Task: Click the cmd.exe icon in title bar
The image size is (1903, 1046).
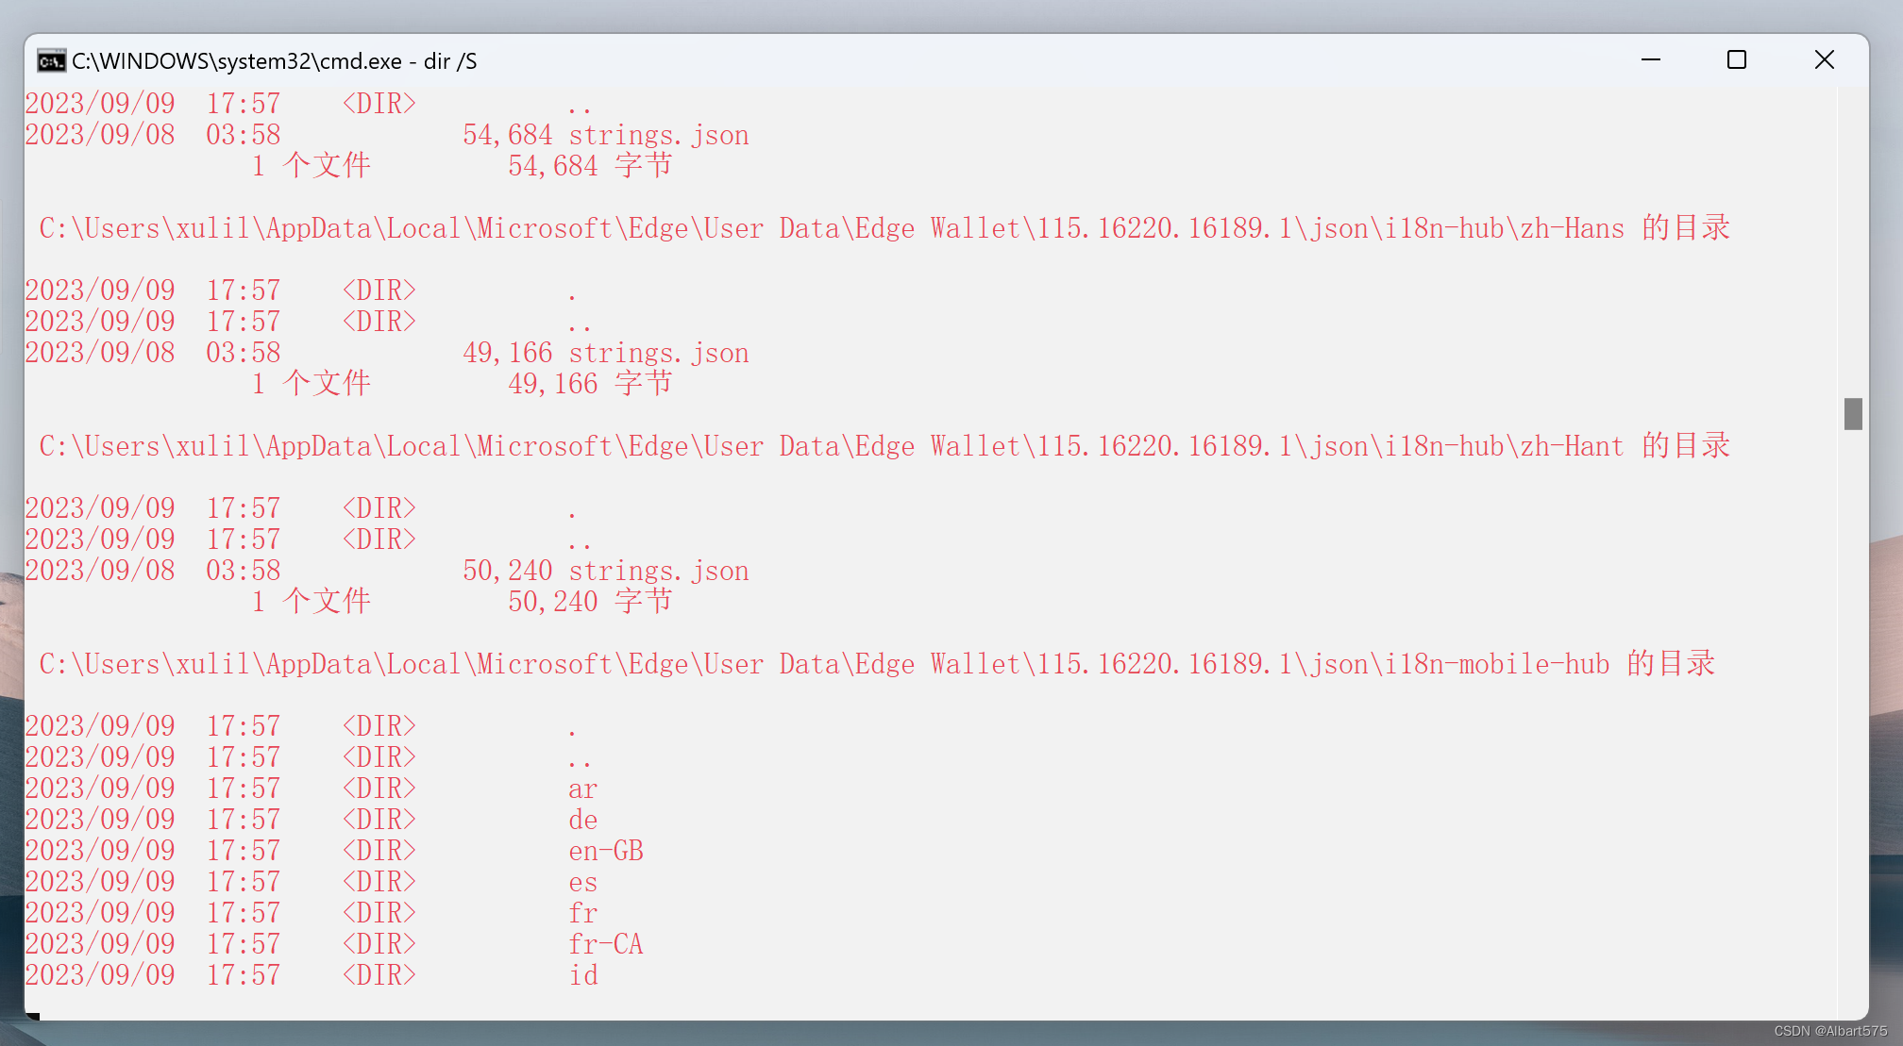Action: click(51, 61)
